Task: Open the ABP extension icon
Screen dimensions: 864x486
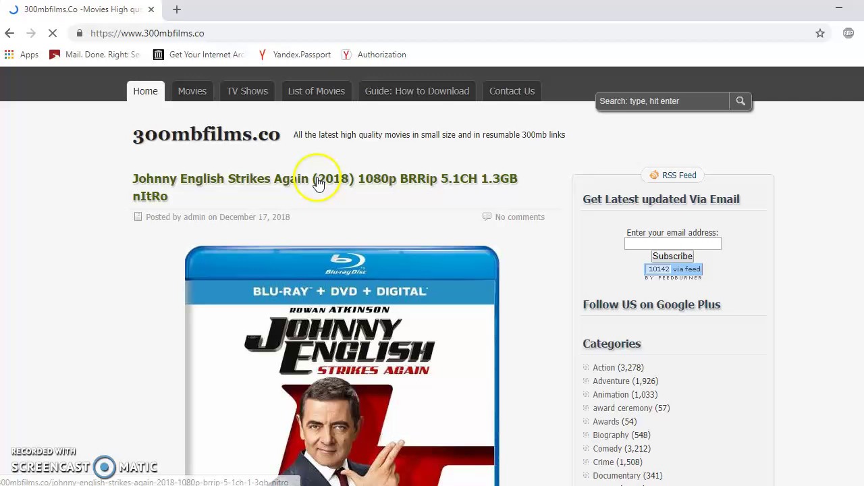Action: [x=848, y=33]
